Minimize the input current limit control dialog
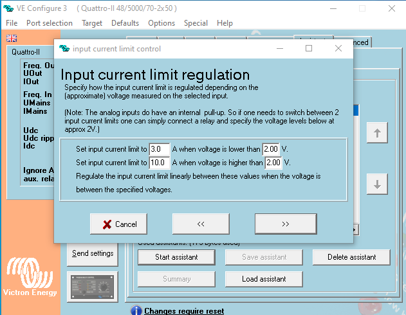The width and height of the screenshot is (406, 315). pos(280,48)
